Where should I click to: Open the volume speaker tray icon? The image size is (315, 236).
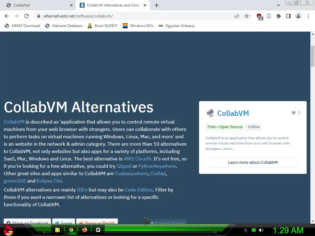coord(261,230)
